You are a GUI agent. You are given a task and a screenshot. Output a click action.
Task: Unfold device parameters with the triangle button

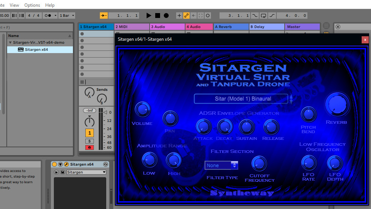(x=60, y=164)
